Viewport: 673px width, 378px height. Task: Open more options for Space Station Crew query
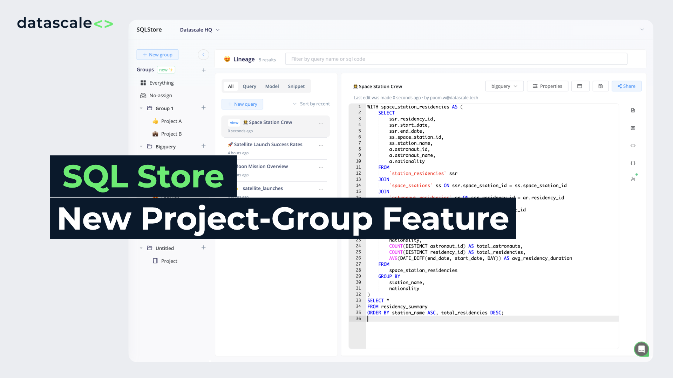321,123
